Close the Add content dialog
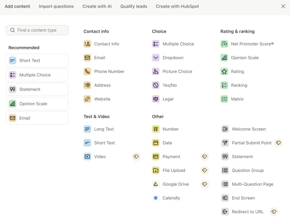The width and height of the screenshot is (290, 222). tap(283, 6)
